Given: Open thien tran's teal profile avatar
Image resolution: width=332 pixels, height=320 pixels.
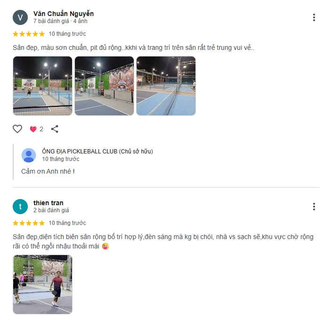Looking at the screenshot, I should (20, 207).
